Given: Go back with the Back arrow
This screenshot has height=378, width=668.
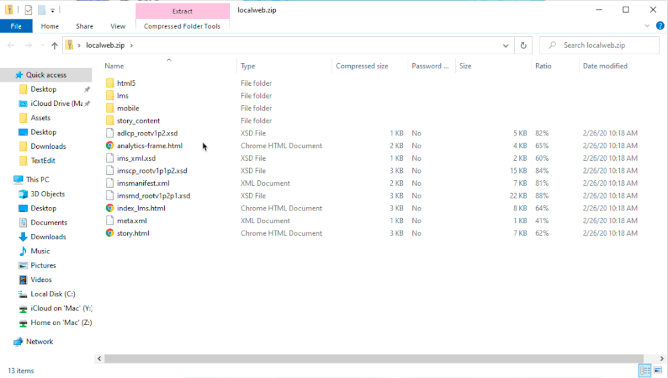Looking at the screenshot, I should tap(11, 45).
